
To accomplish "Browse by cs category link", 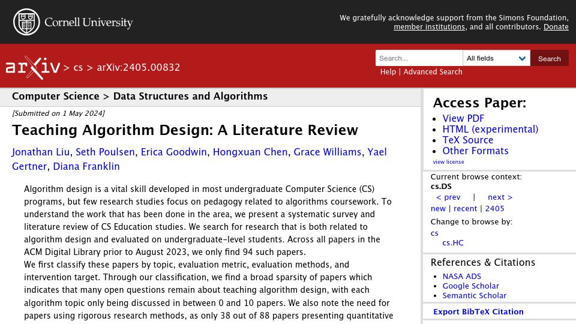I will coord(434,233).
